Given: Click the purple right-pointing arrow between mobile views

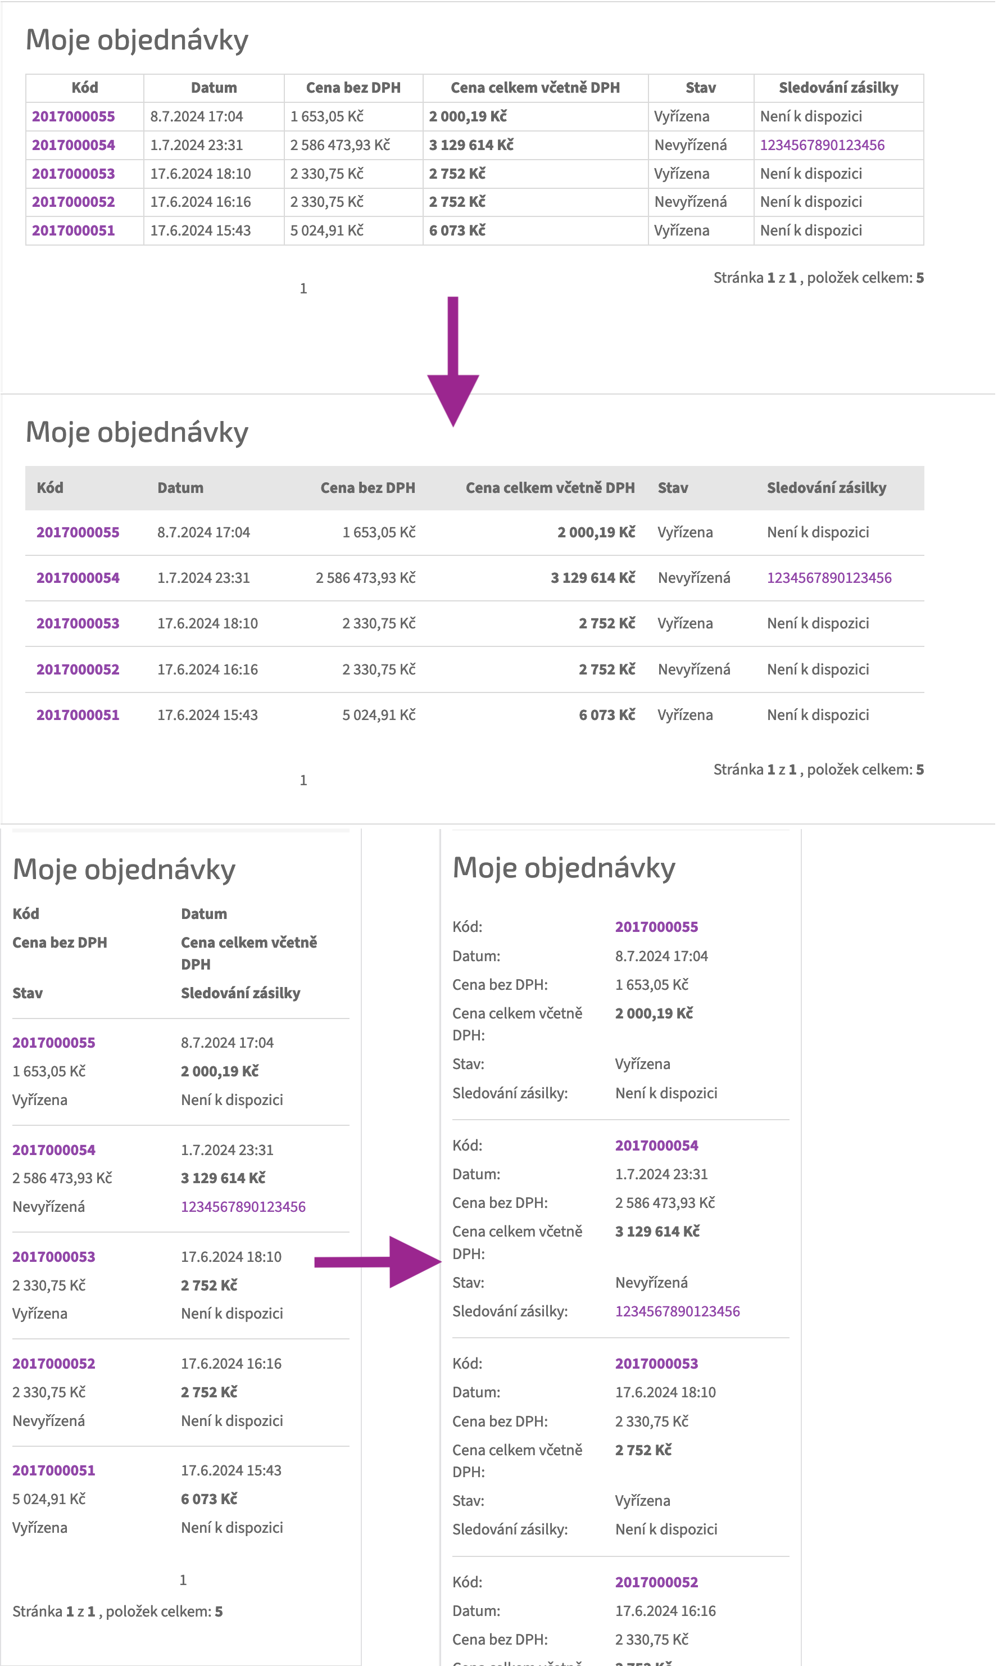Looking at the screenshot, I should point(376,1262).
